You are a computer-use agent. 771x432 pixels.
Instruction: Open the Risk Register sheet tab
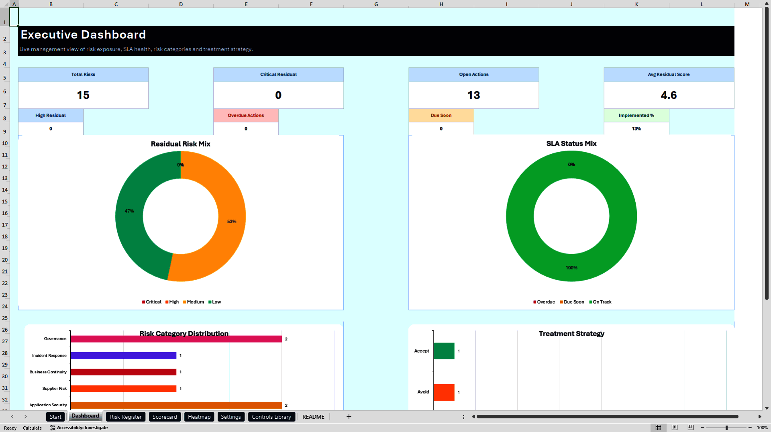point(126,417)
